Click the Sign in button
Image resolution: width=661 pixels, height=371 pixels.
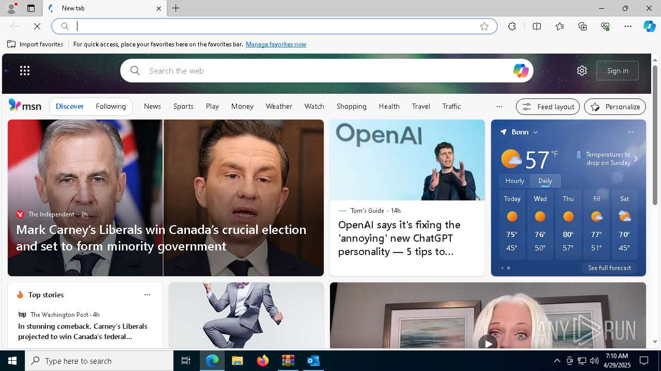[x=618, y=71]
